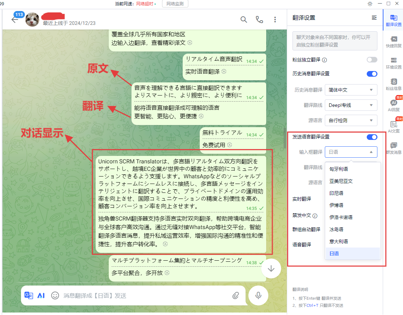The image size is (403, 315).
Task: Open the 源语言 dropdown showing 自行检测
Action: click(x=351, y=120)
